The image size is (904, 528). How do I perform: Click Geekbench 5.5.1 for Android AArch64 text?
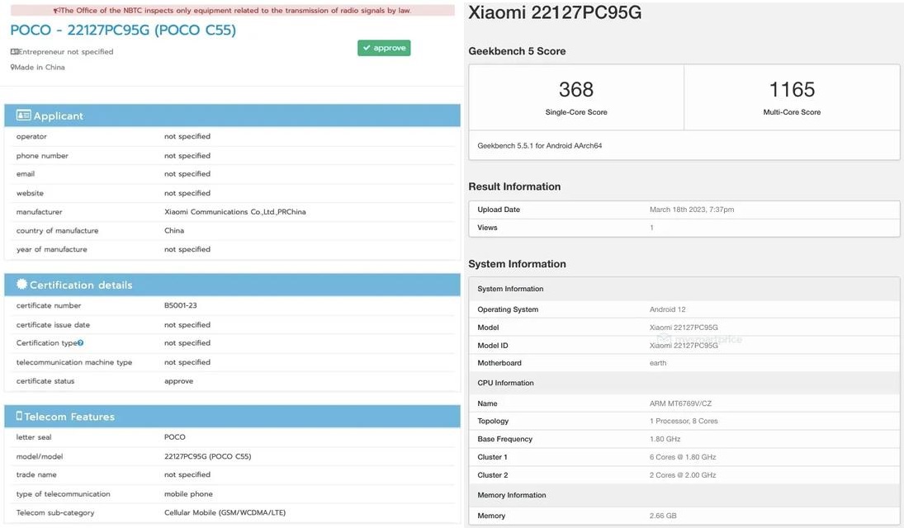(x=540, y=146)
